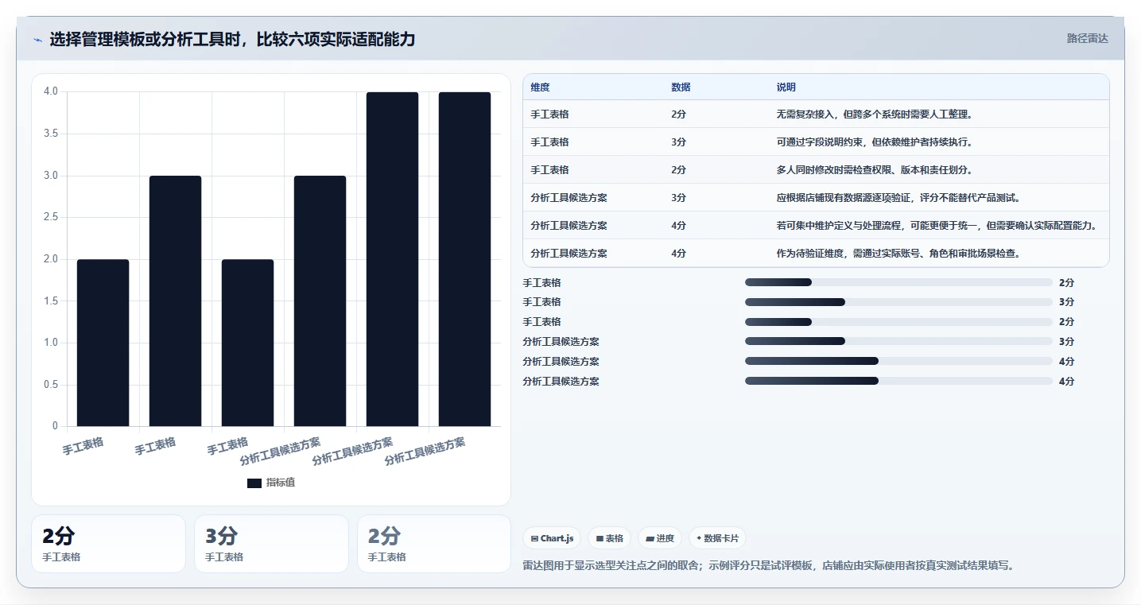Click the cell about 若可集中维护定义与处理流程
The width and height of the screenshot is (1141, 605).
point(937,225)
